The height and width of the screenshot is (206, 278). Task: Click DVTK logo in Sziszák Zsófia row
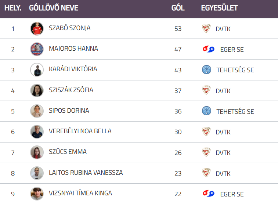click(x=206, y=90)
